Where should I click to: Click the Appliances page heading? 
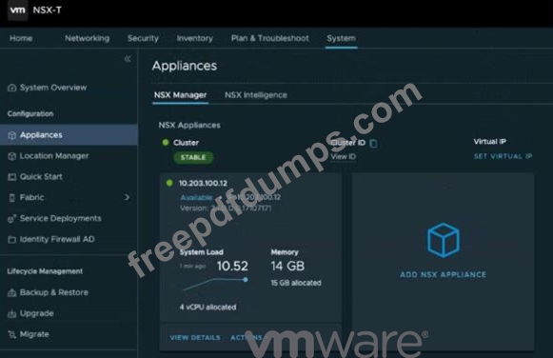185,66
